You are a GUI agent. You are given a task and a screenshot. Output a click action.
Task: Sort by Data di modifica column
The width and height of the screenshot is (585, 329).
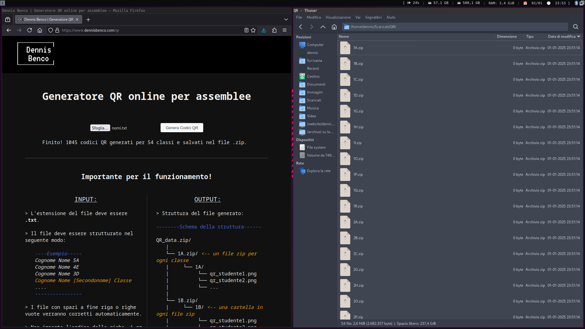(x=564, y=37)
